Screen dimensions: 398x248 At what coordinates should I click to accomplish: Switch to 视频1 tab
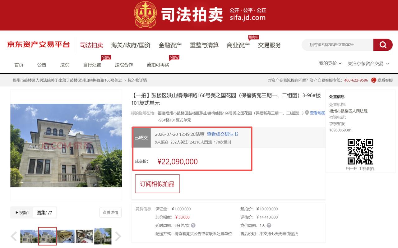click(x=22, y=213)
